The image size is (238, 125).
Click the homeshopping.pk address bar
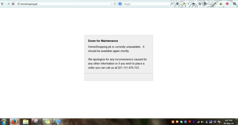click(64, 4)
